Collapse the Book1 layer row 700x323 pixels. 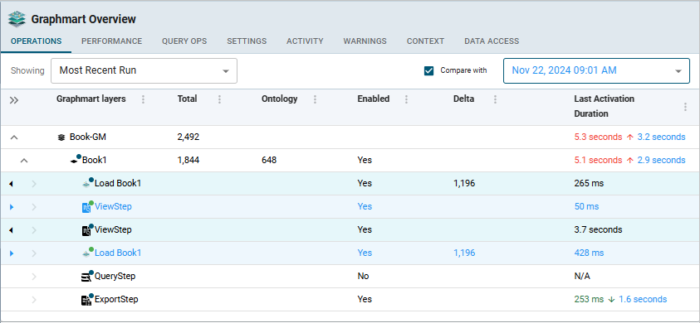pos(25,161)
